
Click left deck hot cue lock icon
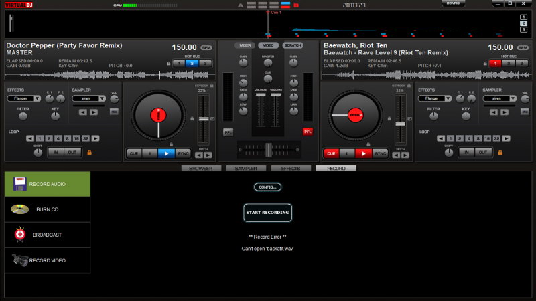[x=169, y=63]
